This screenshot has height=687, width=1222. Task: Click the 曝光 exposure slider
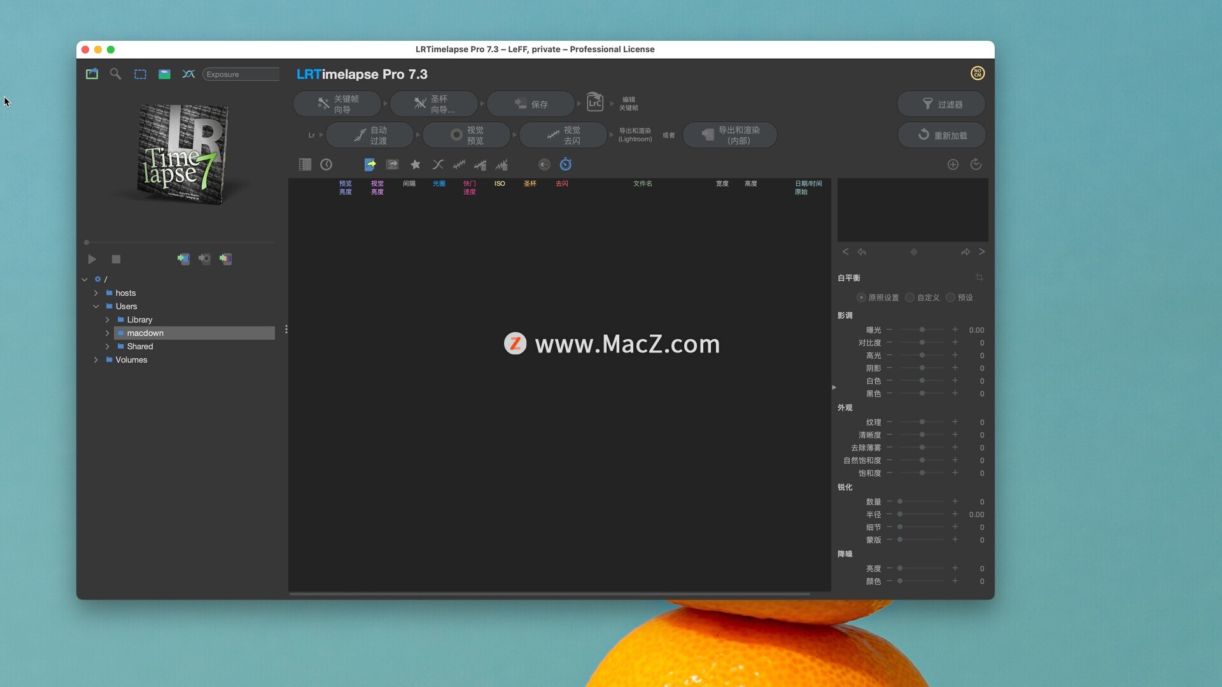coord(922,330)
